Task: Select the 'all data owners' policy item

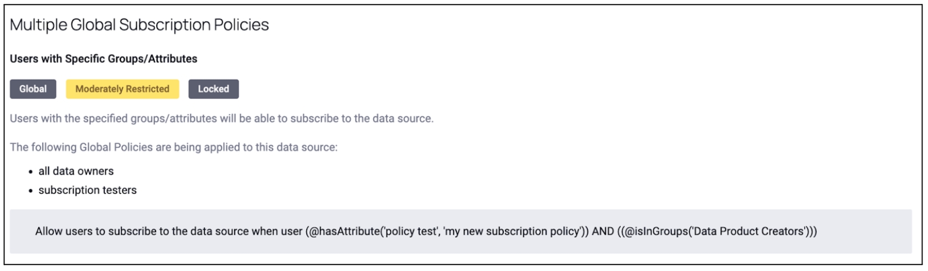Action: [x=76, y=171]
